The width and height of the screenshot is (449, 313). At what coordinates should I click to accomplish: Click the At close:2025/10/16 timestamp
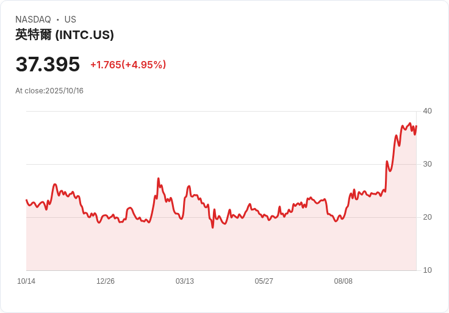tap(49, 91)
